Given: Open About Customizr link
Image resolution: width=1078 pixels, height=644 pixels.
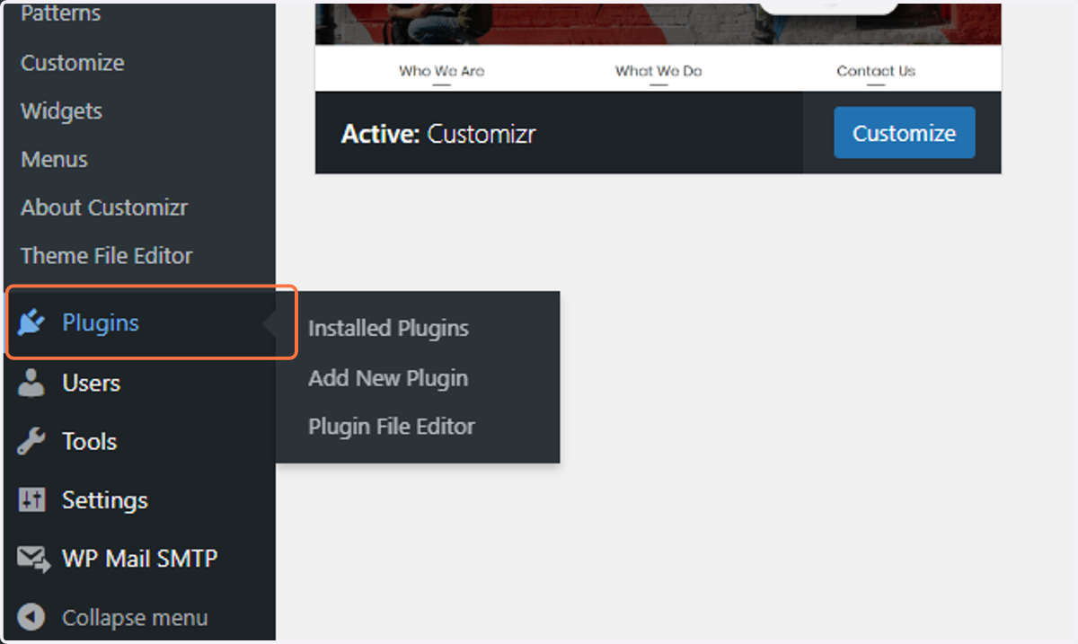Looking at the screenshot, I should [x=104, y=207].
